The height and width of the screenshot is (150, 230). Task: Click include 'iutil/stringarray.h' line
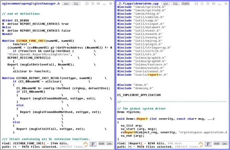click(144, 48)
